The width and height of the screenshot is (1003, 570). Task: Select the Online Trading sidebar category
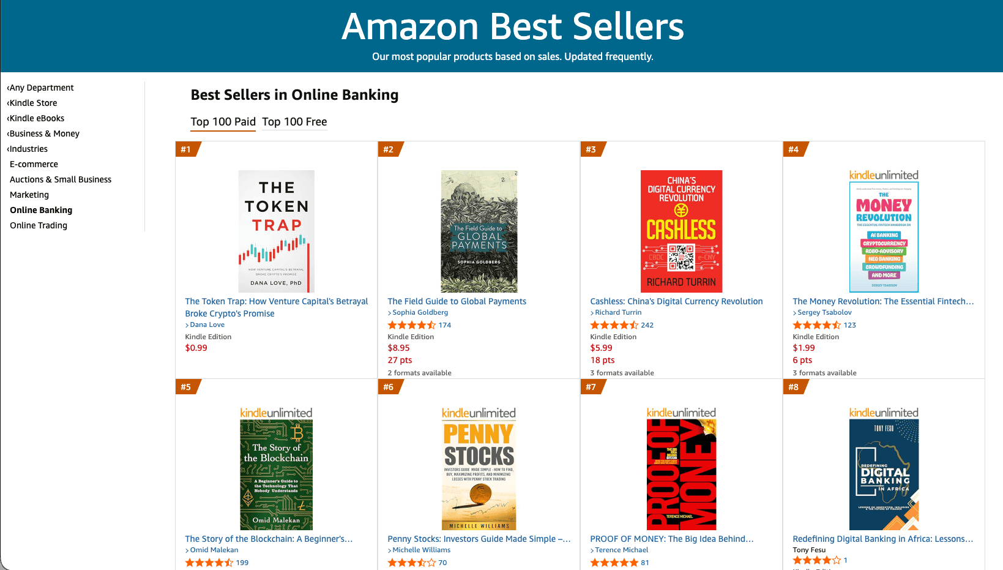pos(38,225)
